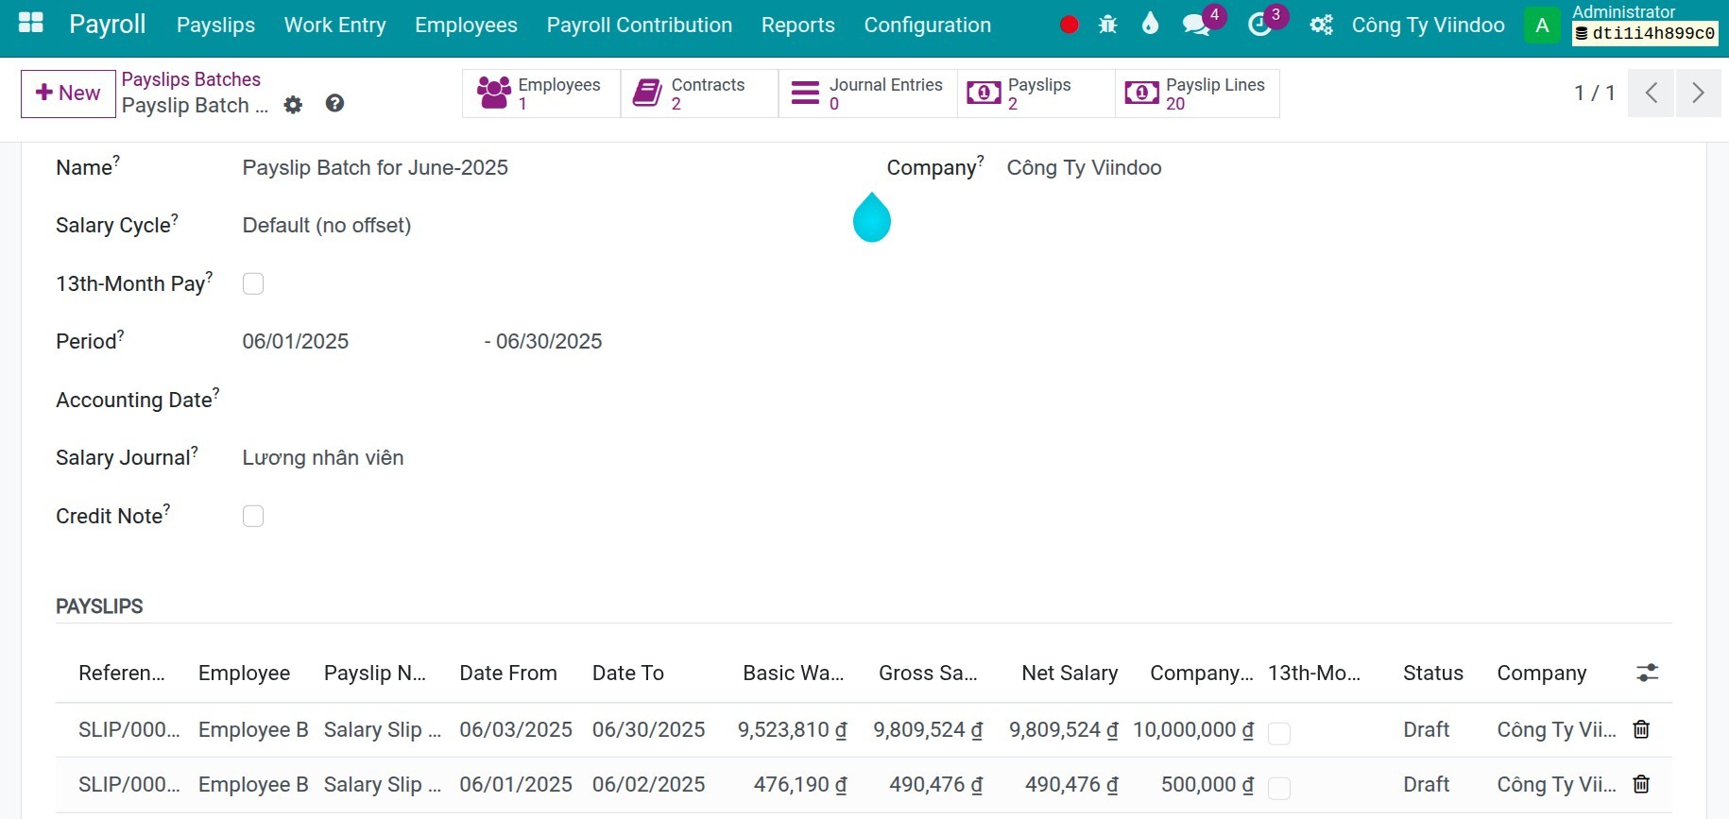
Task: Open the batch actions gear menu
Action: pyautogui.click(x=293, y=105)
